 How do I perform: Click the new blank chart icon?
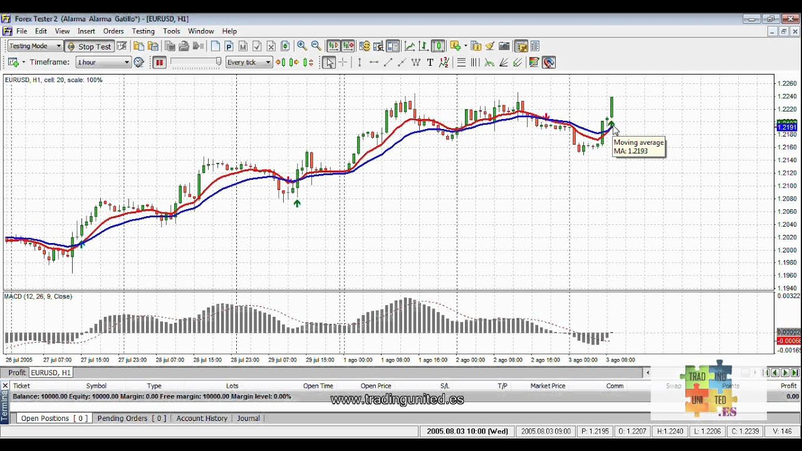216,46
